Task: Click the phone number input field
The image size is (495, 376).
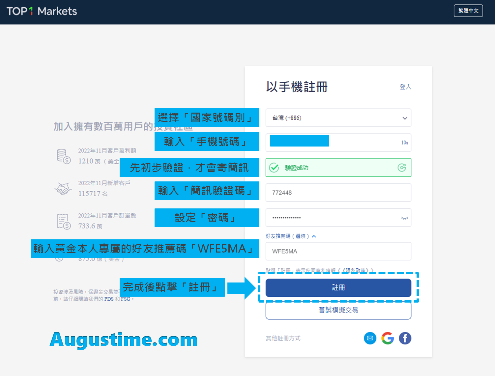Action: coord(338,143)
